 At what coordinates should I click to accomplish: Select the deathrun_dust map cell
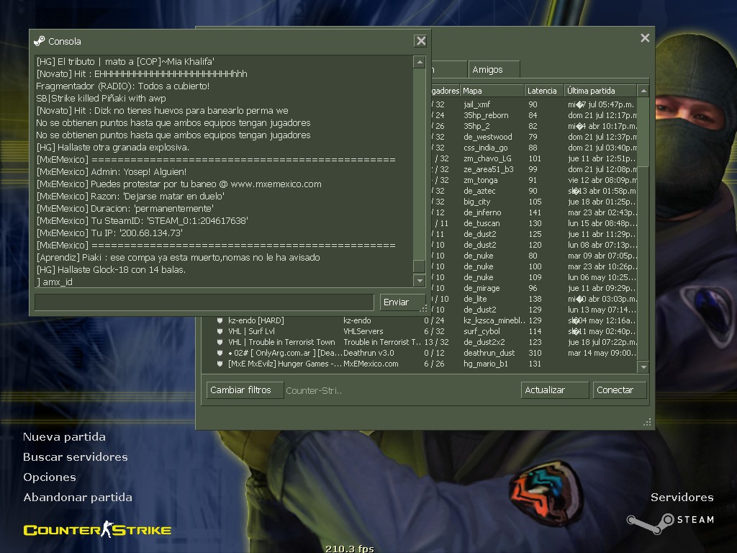[489, 353]
